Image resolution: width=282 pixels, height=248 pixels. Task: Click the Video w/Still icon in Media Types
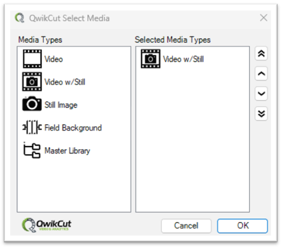click(32, 82)
